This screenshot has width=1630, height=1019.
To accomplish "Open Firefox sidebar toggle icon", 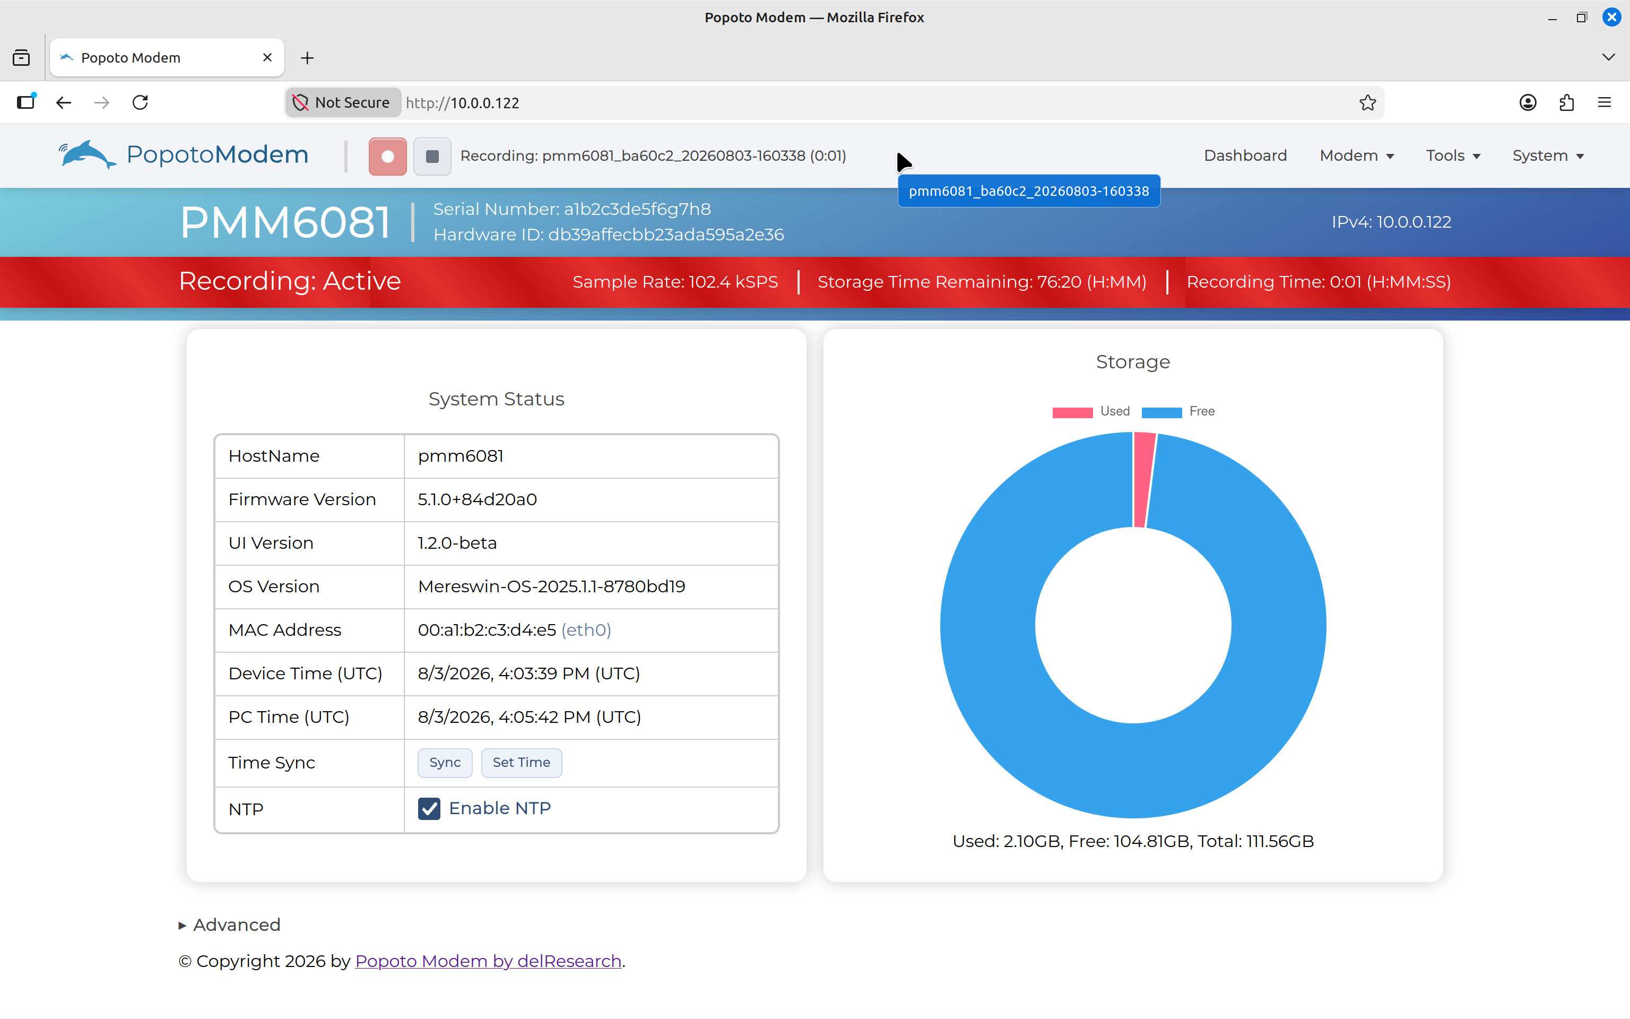I will coord(25,102).
